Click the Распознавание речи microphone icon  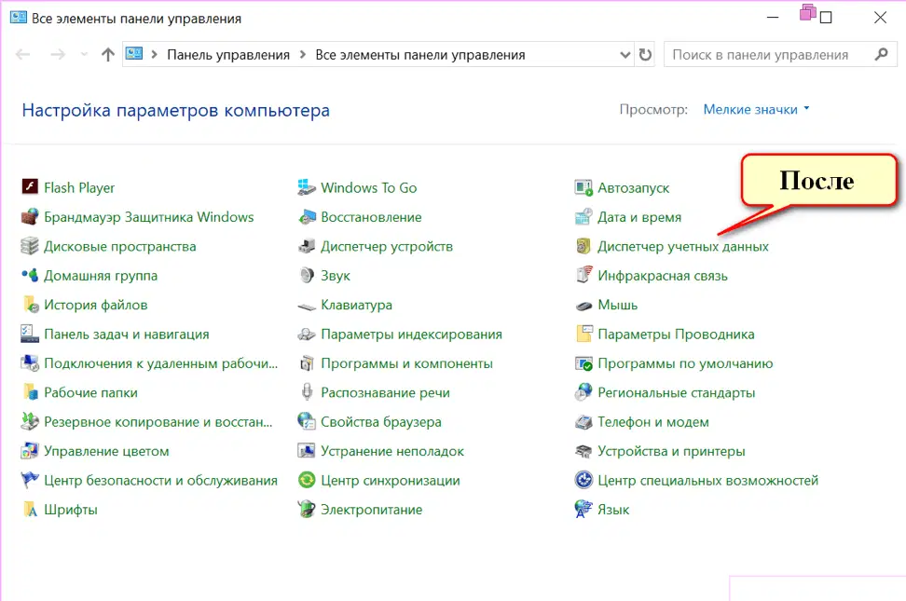[307, 392]
